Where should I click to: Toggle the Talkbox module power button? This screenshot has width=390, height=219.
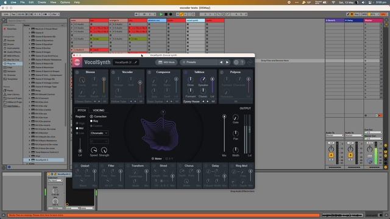[x=185, y=72]
